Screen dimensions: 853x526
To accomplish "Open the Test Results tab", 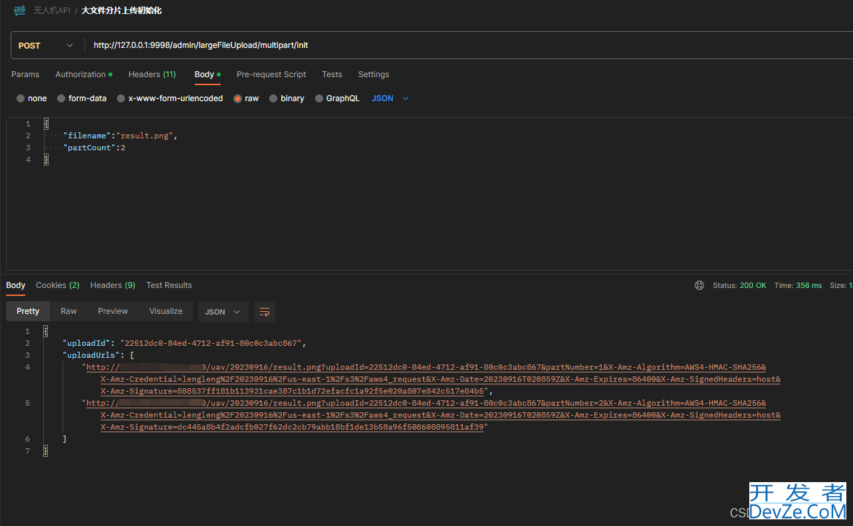I will [169, 285].
